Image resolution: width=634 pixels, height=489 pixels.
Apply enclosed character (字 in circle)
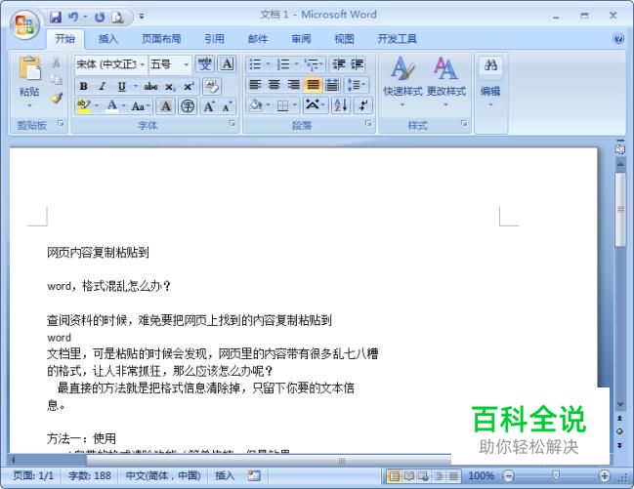coord(188,106)
